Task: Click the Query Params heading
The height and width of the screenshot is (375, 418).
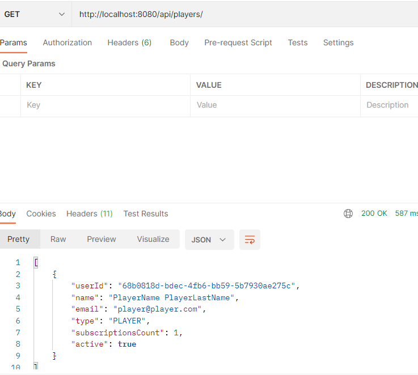Action: point(28,63)
